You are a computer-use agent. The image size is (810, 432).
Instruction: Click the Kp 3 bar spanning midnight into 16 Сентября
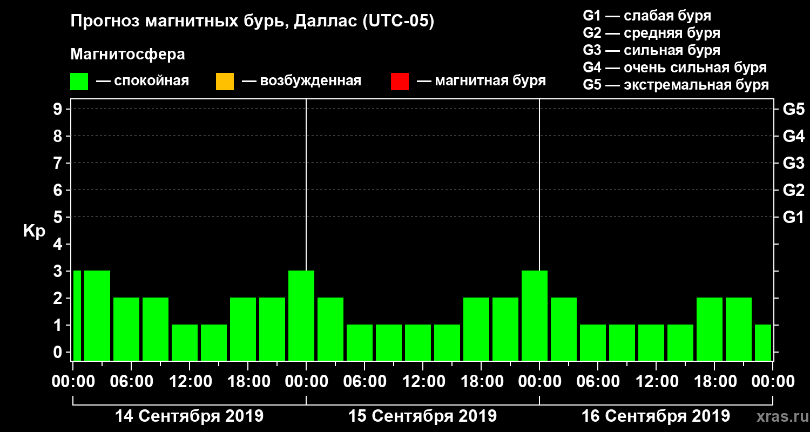(535, 316)
